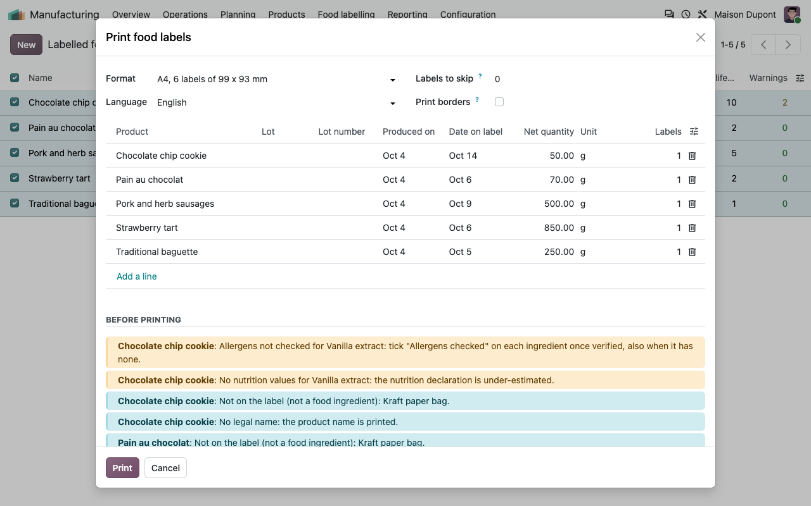Enable the Print borders checkbox
Screen dimensions: 811x506
[x=499, y=102]
